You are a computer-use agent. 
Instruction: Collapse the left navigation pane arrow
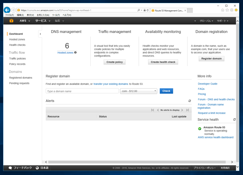pos(40,34)
